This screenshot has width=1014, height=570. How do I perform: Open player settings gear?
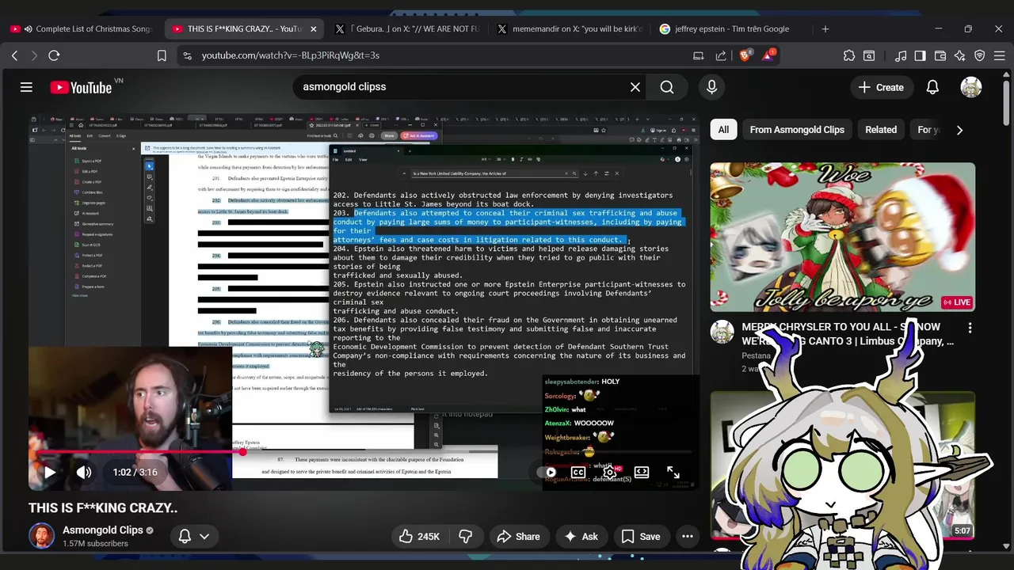[x=610, y=473]
